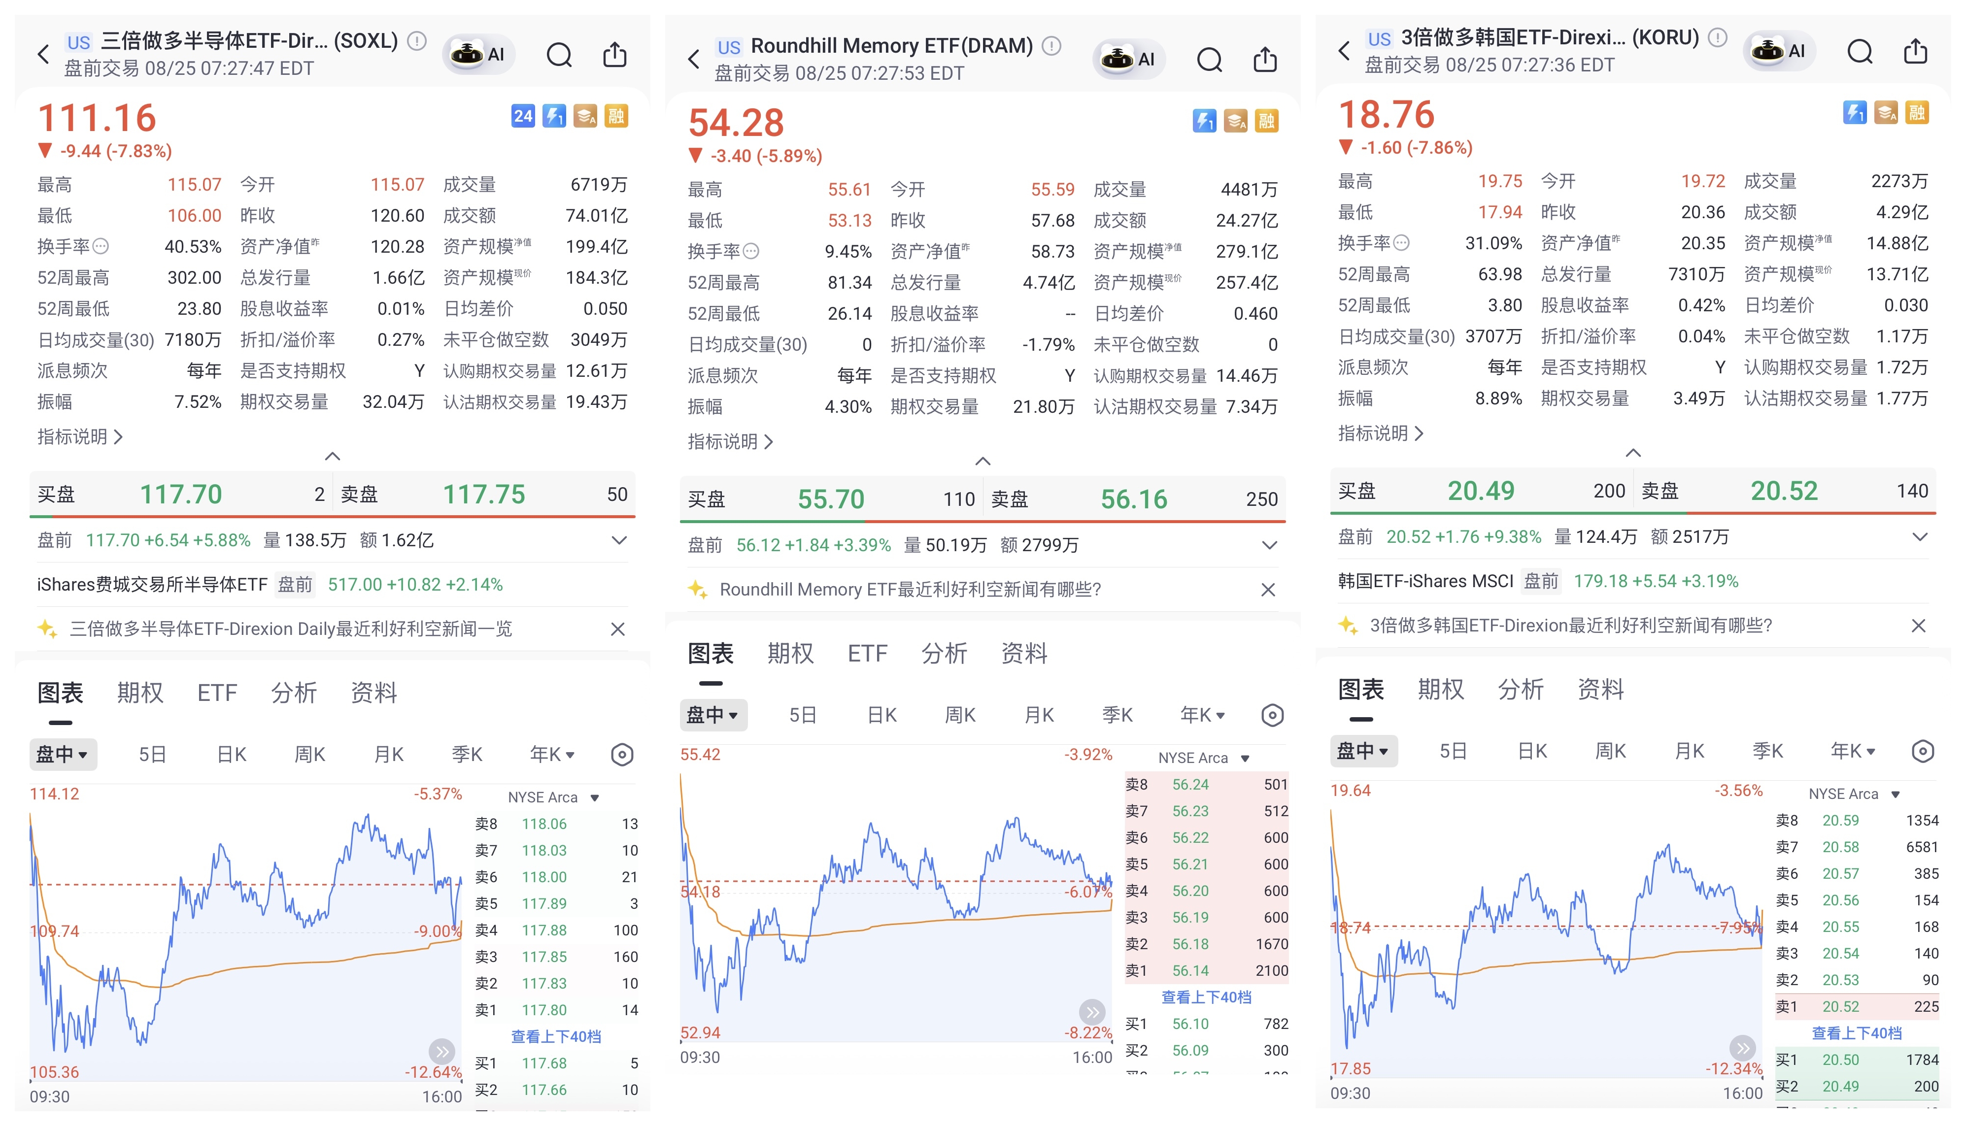Open the 盘中 dropdown on SOXL chart
1966x1126 pixels.
tap(63, 754)
